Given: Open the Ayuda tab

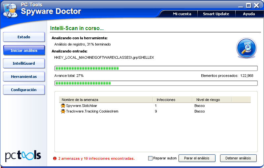Looking at the screenshot, I should click(249, 14).
